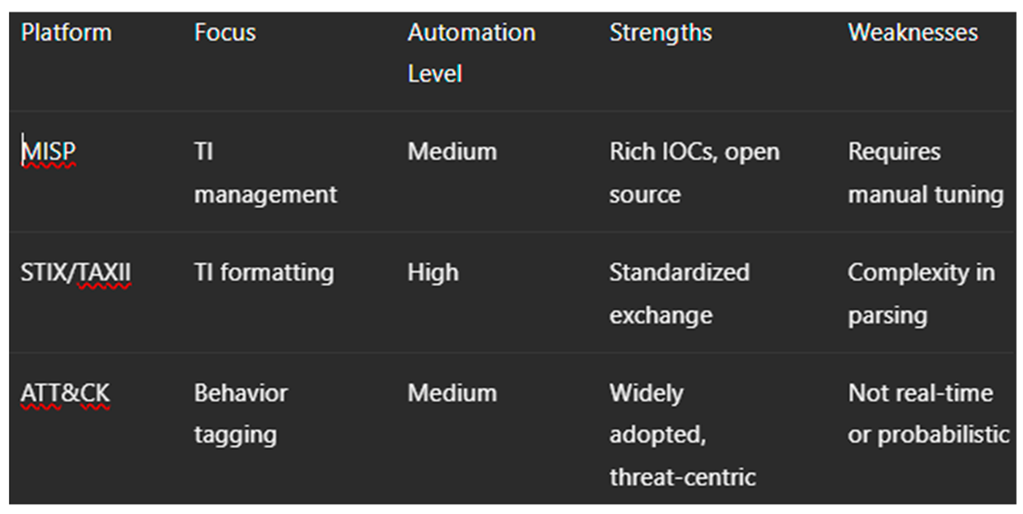Click the Automation Level column header
Screen dimensions: 1023x514
[x=471, y=53]
